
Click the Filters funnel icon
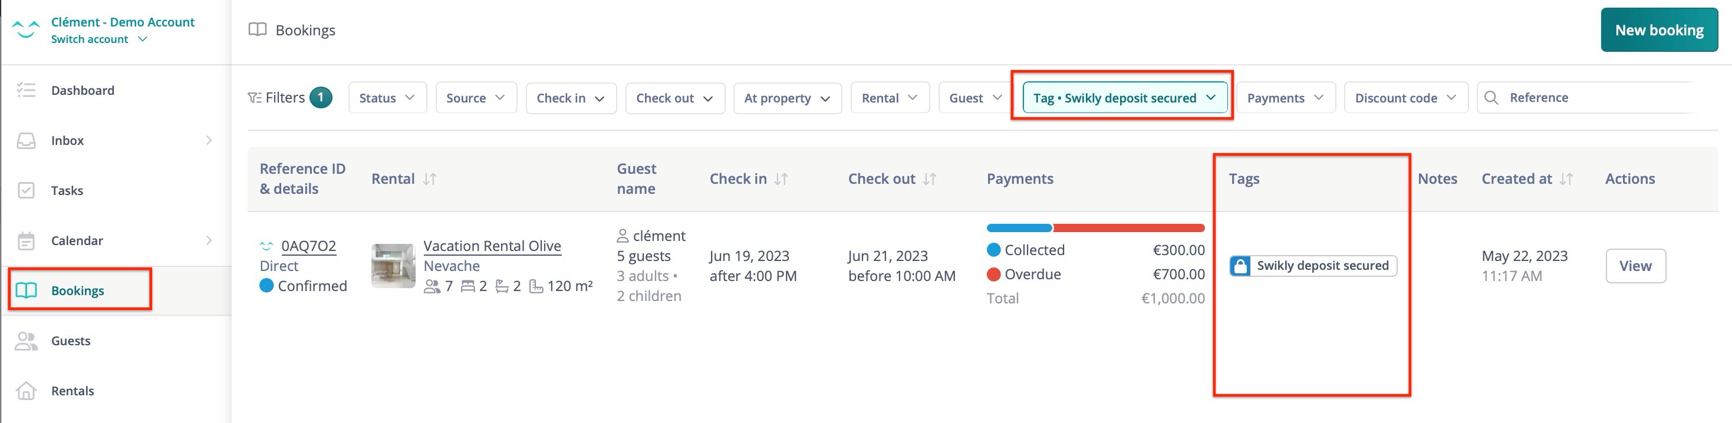(x=254, y=98)
